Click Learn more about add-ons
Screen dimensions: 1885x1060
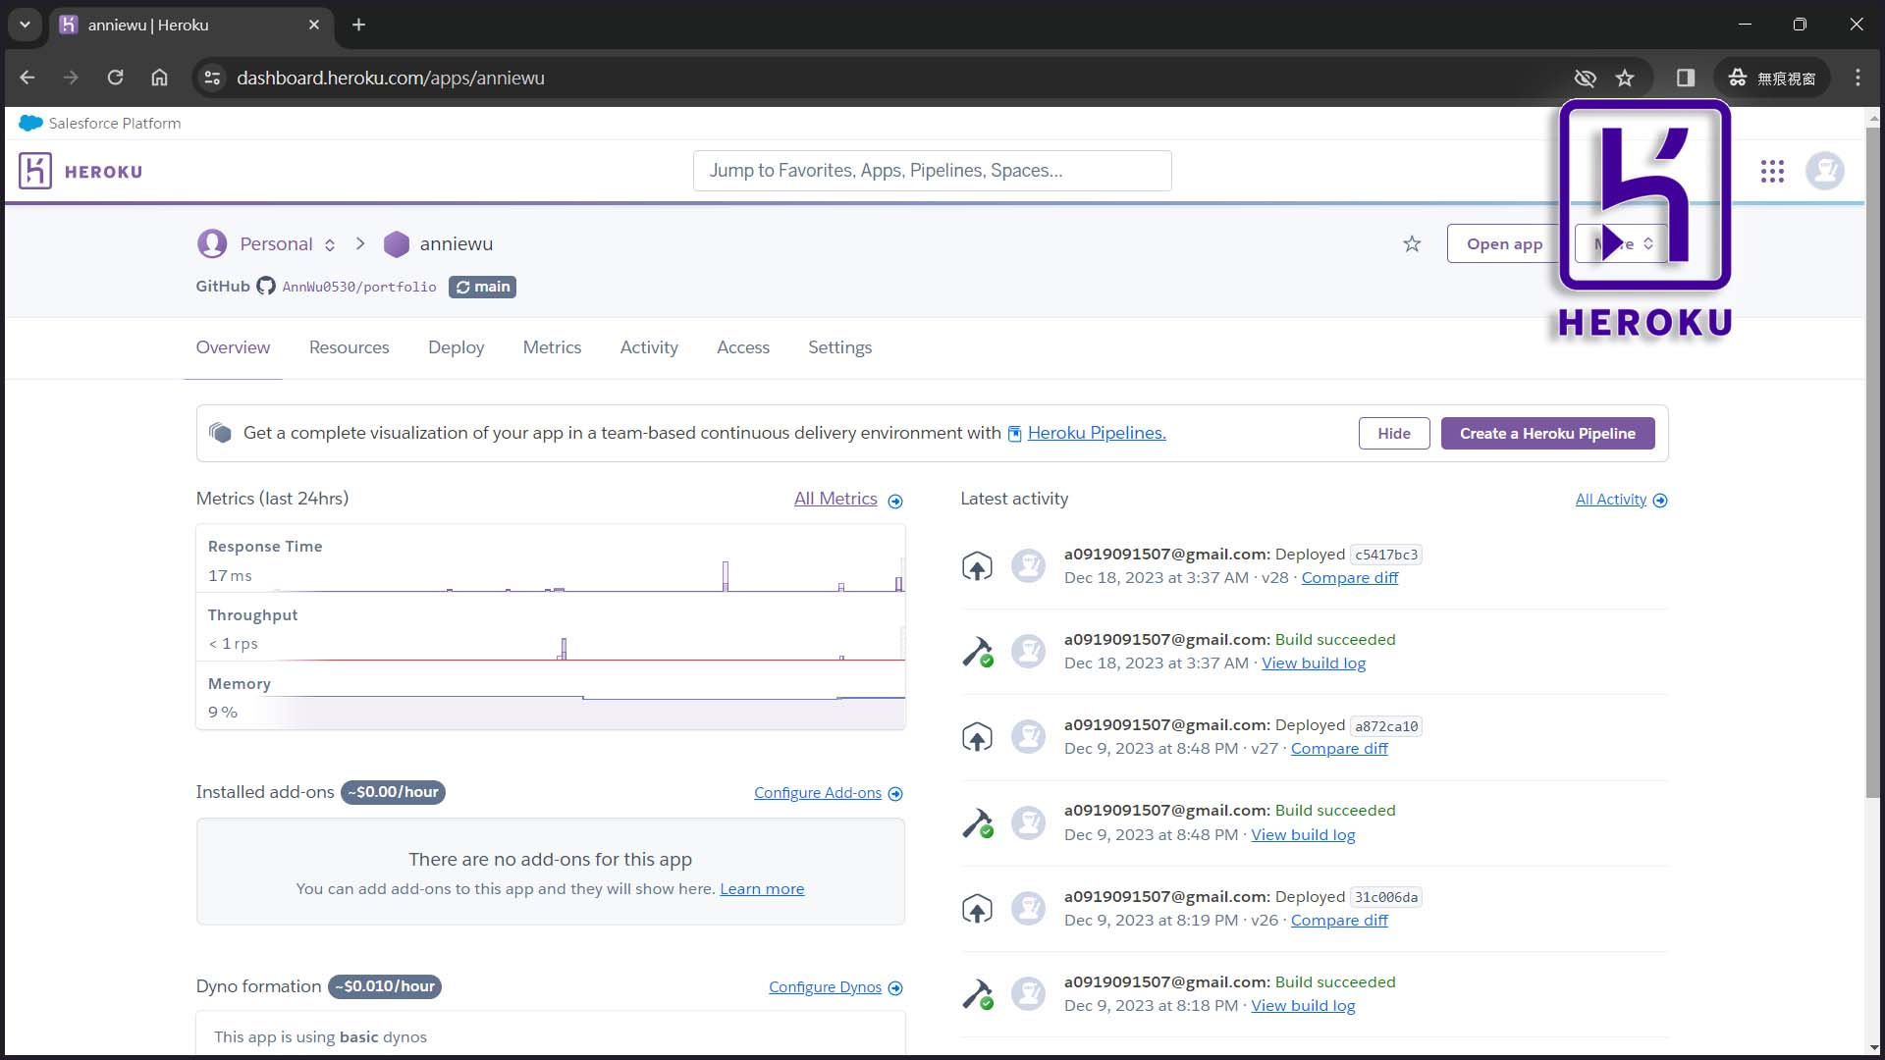click(762, 888)
